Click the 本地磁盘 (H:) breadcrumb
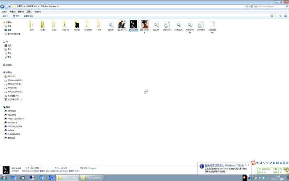Screen dimensions: 289x181 (31, 6)
